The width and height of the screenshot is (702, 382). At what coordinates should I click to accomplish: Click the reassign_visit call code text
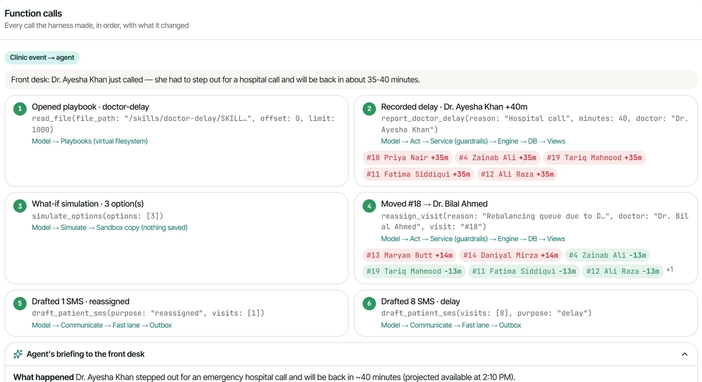[x=535, y=221]
